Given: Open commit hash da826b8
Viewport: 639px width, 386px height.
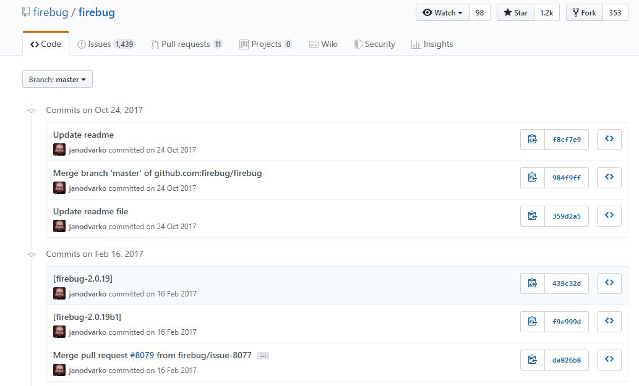Looking at the screenshot, I should pyautogui.click(x=567, y=360).
